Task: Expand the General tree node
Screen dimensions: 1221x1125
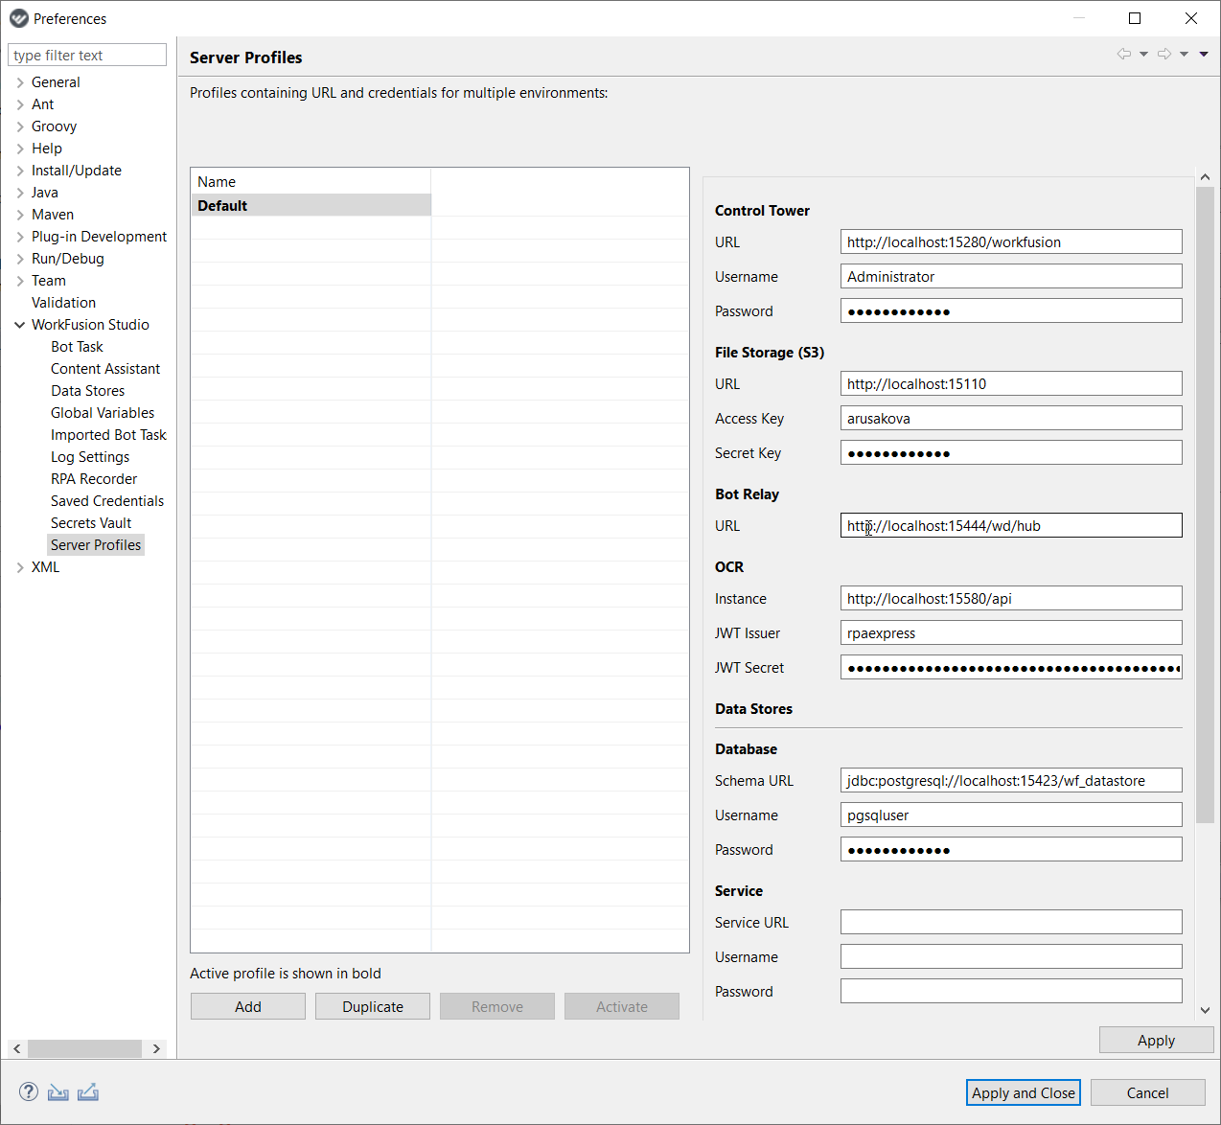Action: 20,82
